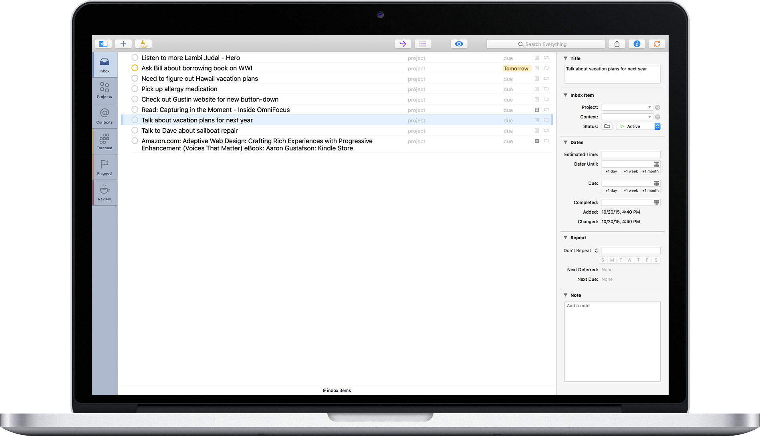This screenshot has height=436, width=760.
Task: Click the orange Sync icon
Action: (x=657, y=44)
